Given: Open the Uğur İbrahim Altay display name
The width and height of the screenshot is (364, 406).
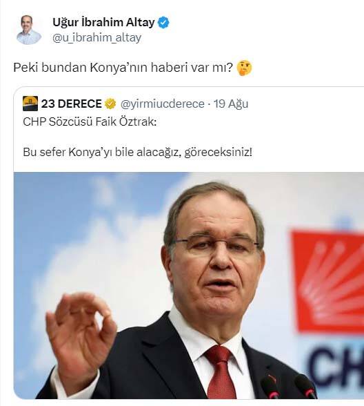Looking at the screenshot, I should (103, 23).
